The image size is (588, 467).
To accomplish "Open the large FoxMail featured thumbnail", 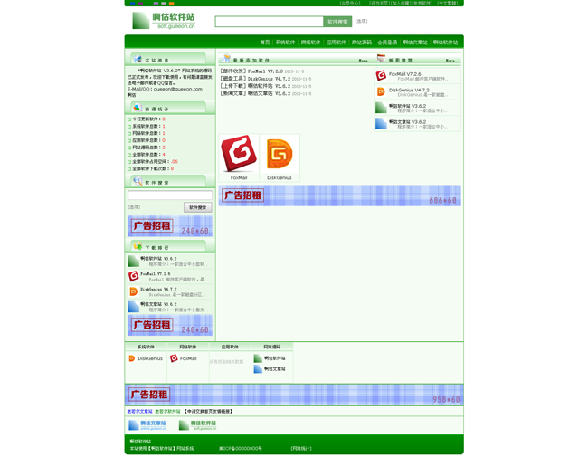I will click(x=239, y=154).
